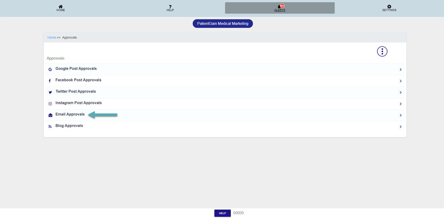
Task: Click the Blog RSS feed icon
Action: (50, 127)
